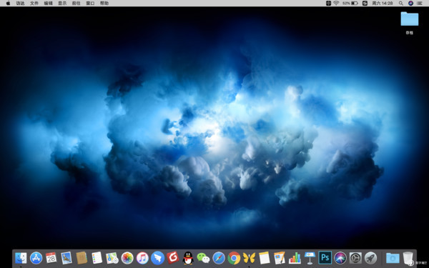Launch the Photos app
Viewport: 429px width, 268px height.
coord(127,258)
